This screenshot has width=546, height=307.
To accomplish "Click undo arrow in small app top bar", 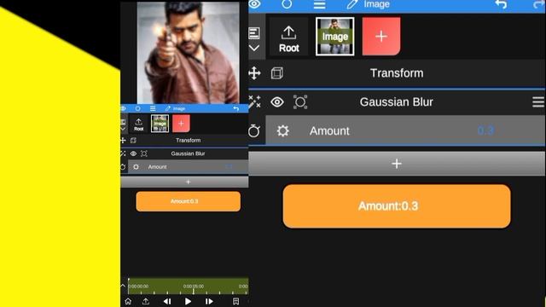I will (x=236, y=108).
